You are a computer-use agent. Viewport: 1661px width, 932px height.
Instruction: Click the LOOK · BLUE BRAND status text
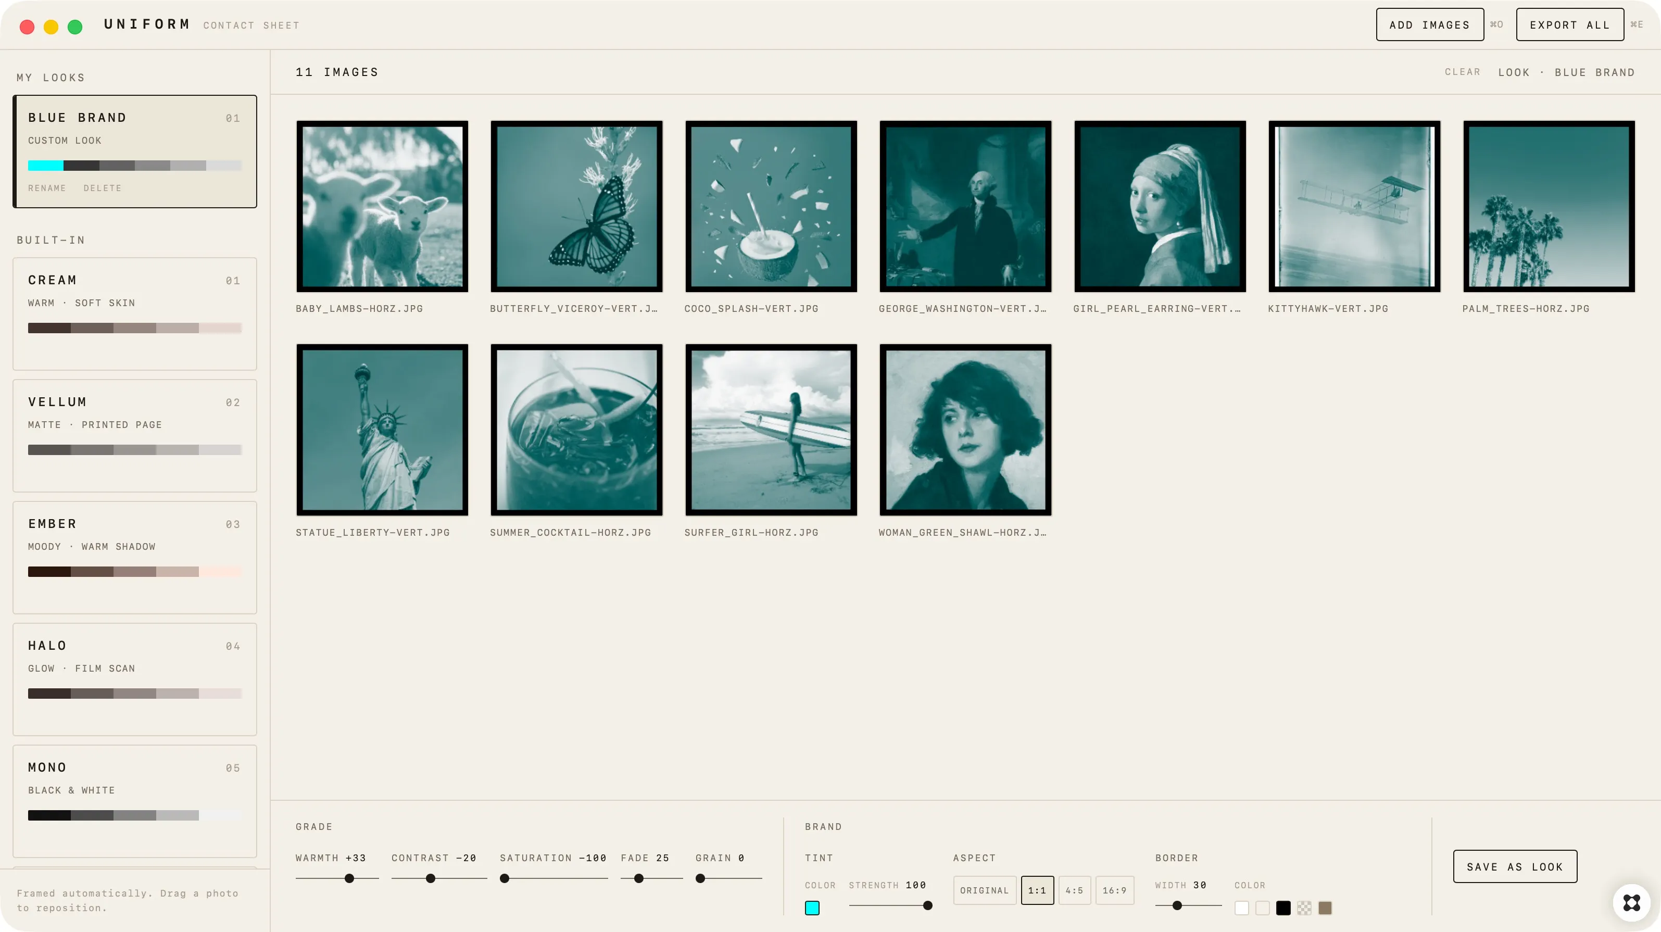(x=1566, y=72)
